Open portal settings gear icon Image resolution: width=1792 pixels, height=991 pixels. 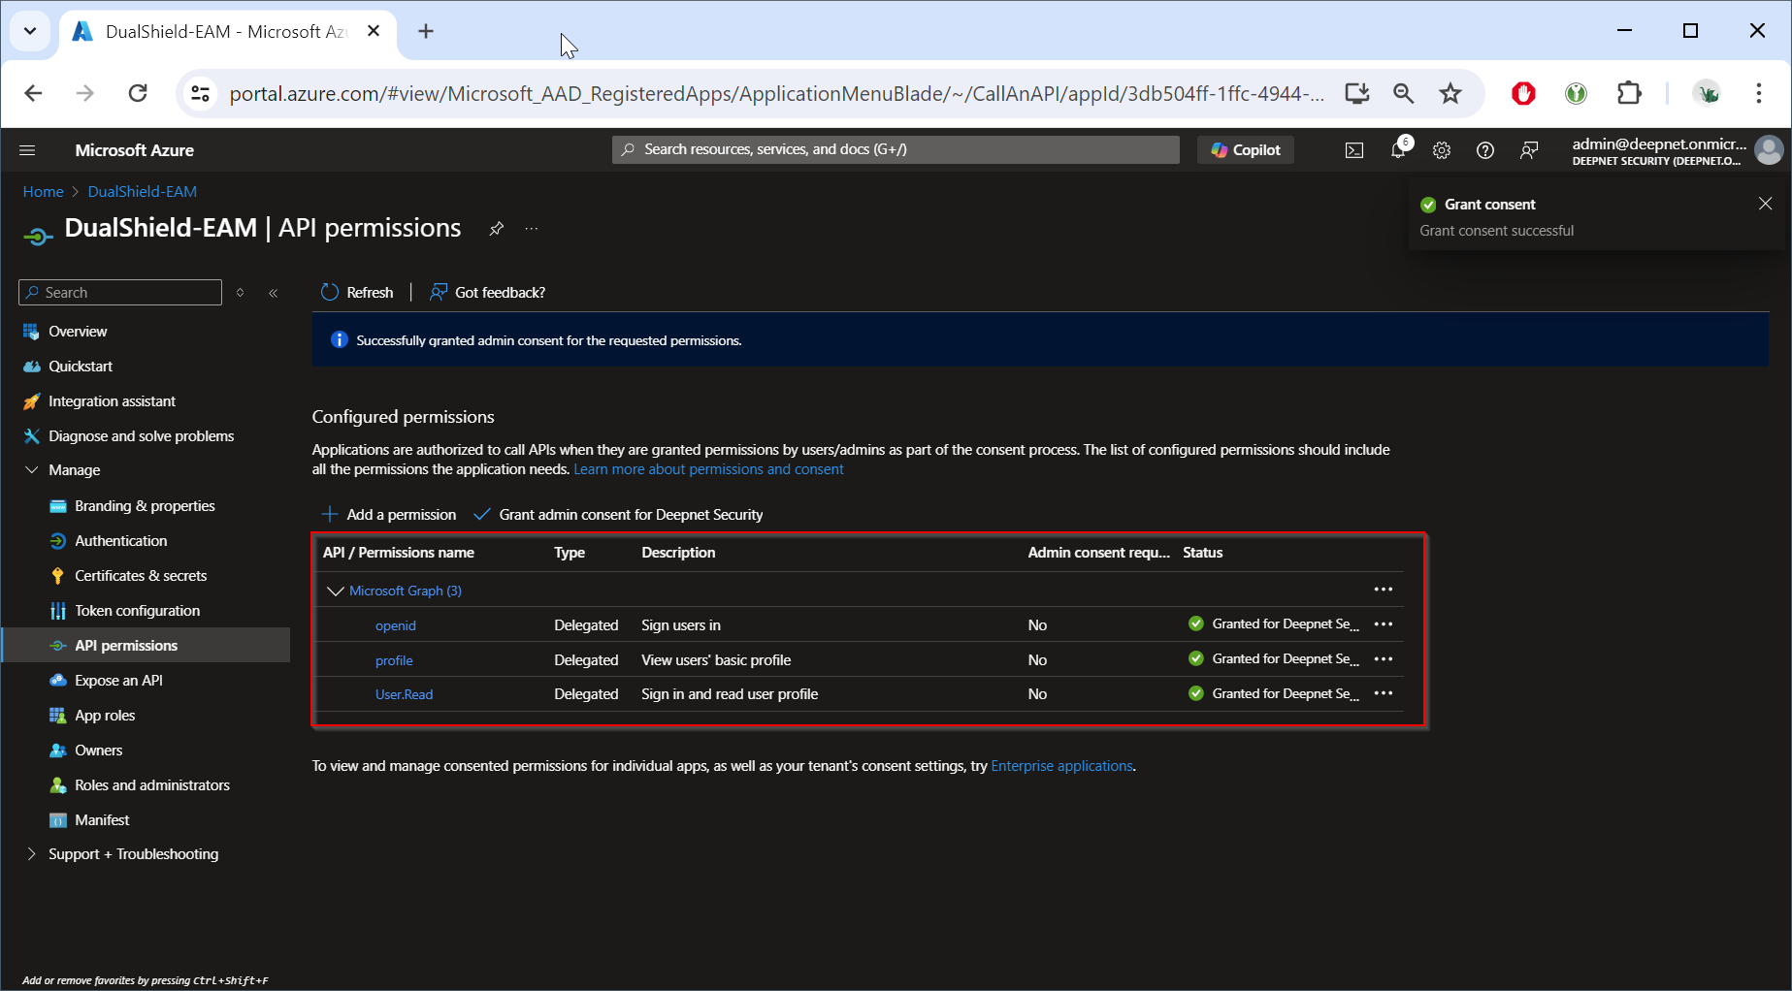(1442, 150)
